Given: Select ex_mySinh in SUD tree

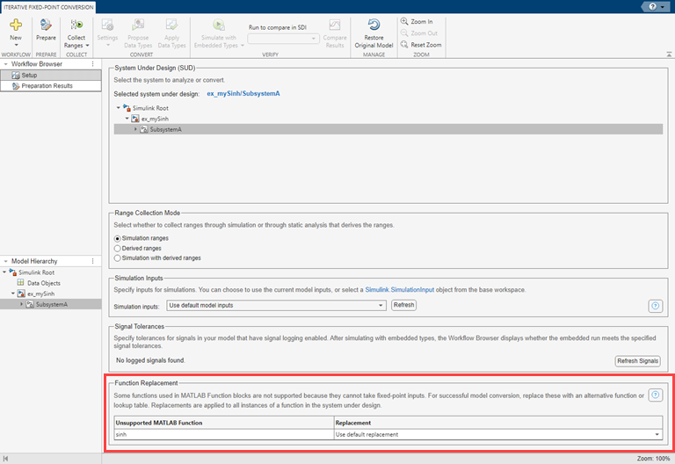Looking at the screenshot, I should pos(155,119).
